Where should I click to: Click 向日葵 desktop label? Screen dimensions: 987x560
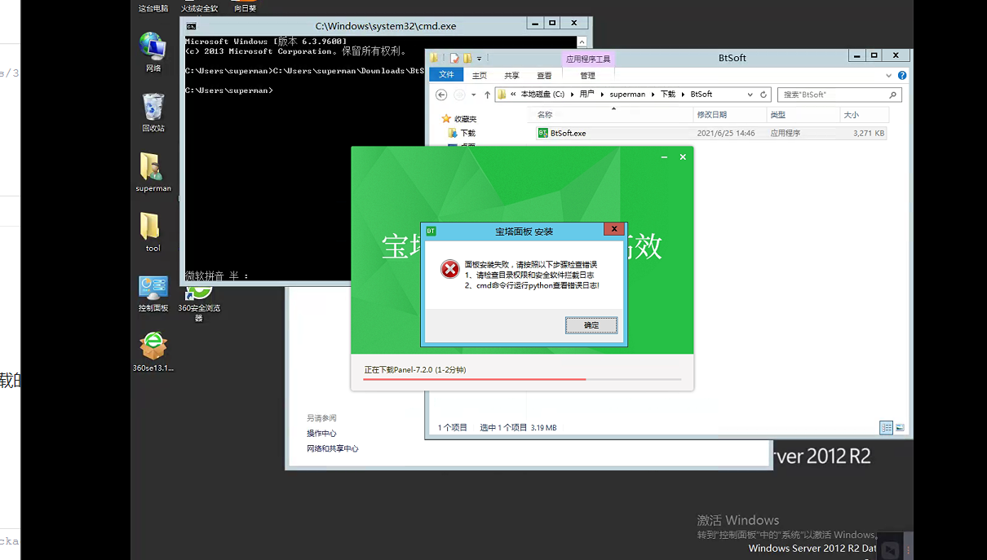245,8
